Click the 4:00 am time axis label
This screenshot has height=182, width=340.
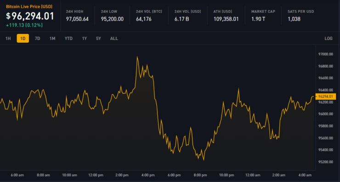305,175
